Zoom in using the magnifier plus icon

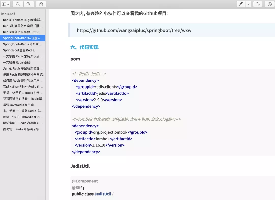click(x=29, y=4)
